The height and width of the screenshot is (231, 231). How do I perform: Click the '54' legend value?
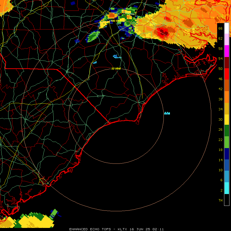pyautogui.click(x=220, y=59)
